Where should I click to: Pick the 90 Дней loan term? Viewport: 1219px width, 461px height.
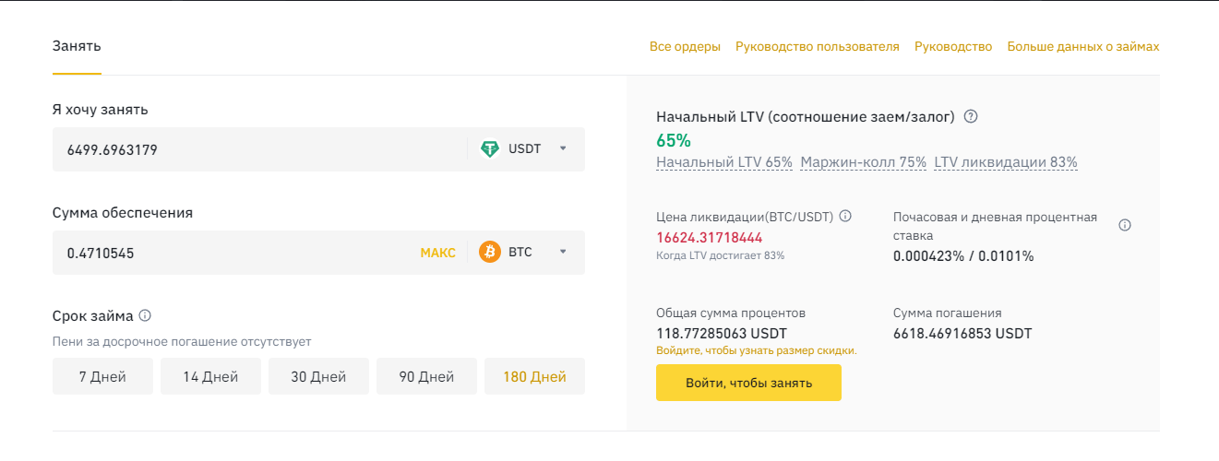coord(426,376)
